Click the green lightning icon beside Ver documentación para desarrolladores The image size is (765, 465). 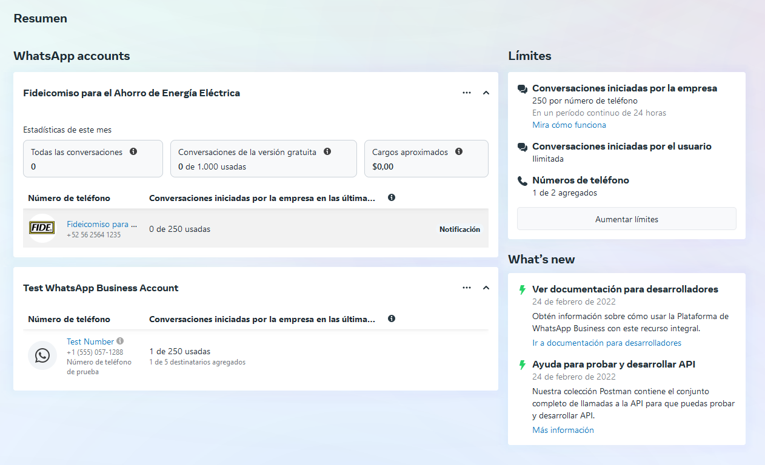522,290
